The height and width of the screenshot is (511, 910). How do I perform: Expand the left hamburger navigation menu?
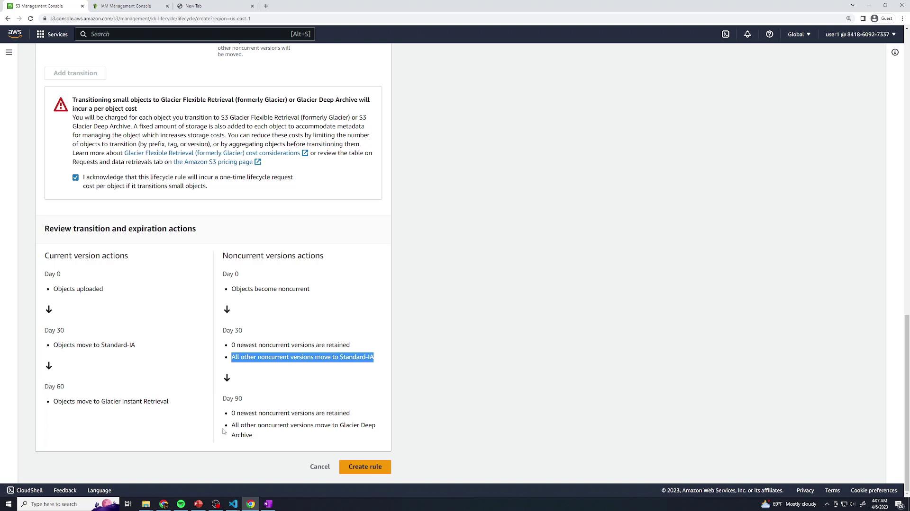(9, 52)
